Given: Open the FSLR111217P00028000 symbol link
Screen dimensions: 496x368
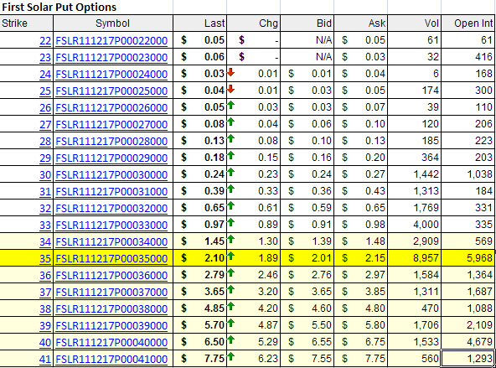Looking at the screenshot, I should click(111, 142).
